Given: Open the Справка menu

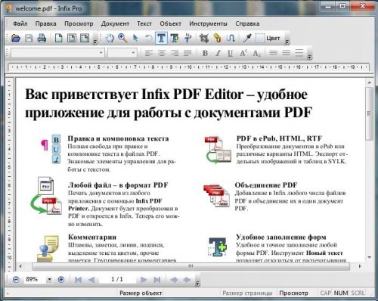Looking at the screenshot, I should tap(247, 23).
